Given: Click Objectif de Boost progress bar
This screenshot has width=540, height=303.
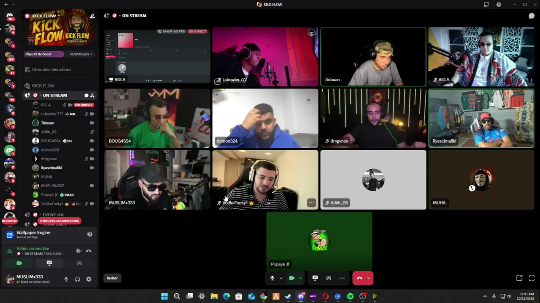Looking at the screenshot, I should pos(44,54).
